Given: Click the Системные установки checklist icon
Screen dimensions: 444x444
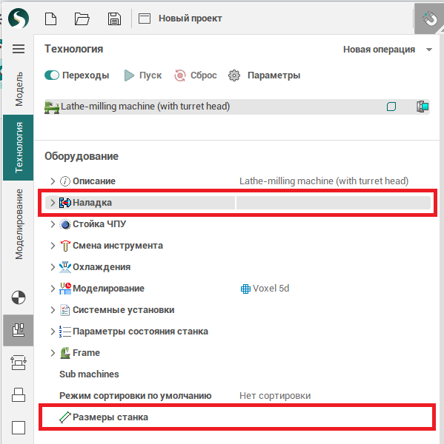Looking at the screenshot, I should [x=65, y=310].
